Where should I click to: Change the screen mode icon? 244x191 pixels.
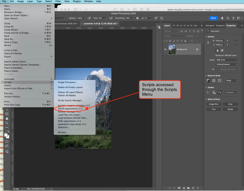tap(7, 146)
